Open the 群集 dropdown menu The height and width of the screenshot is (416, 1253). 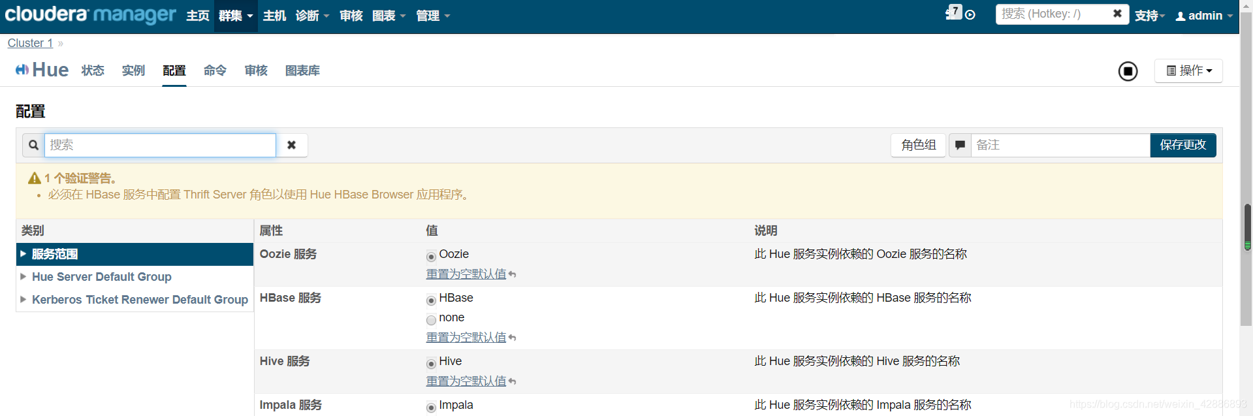[236, 16]
